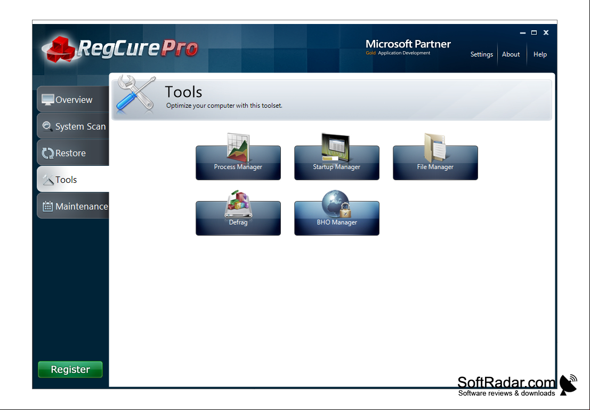Click the Tools sidebar wrench icon
Screen dimensions: 590x410
click(x=48, y=180)
